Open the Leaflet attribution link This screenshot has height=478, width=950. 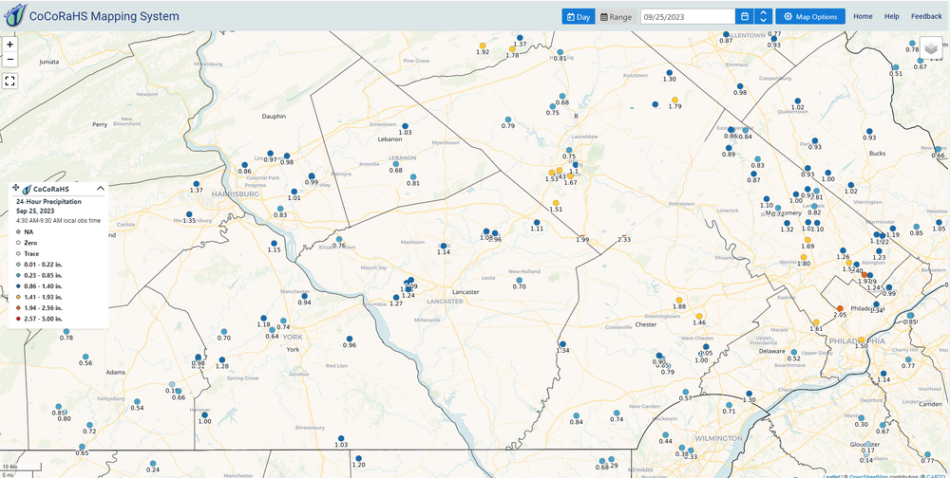pyautogui.click(x=830, y=475)
